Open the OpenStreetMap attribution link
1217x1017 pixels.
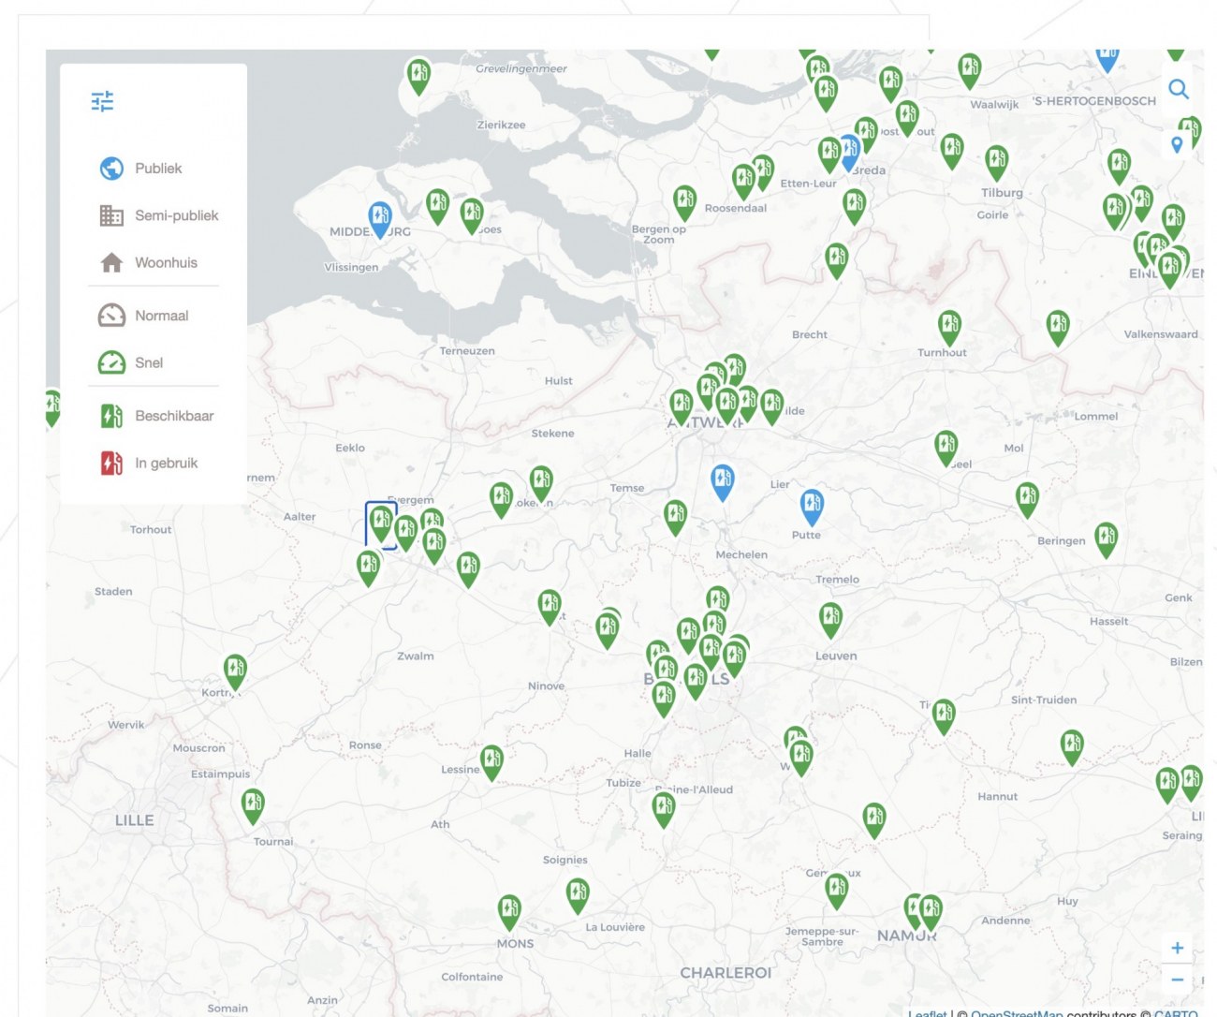coord(1017,1013)
